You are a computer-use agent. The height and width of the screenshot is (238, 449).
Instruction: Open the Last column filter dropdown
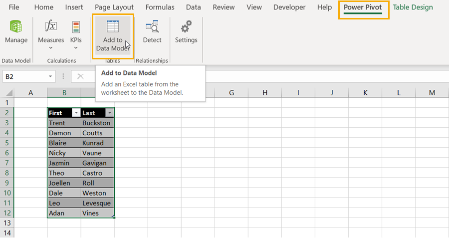(109, 113)
